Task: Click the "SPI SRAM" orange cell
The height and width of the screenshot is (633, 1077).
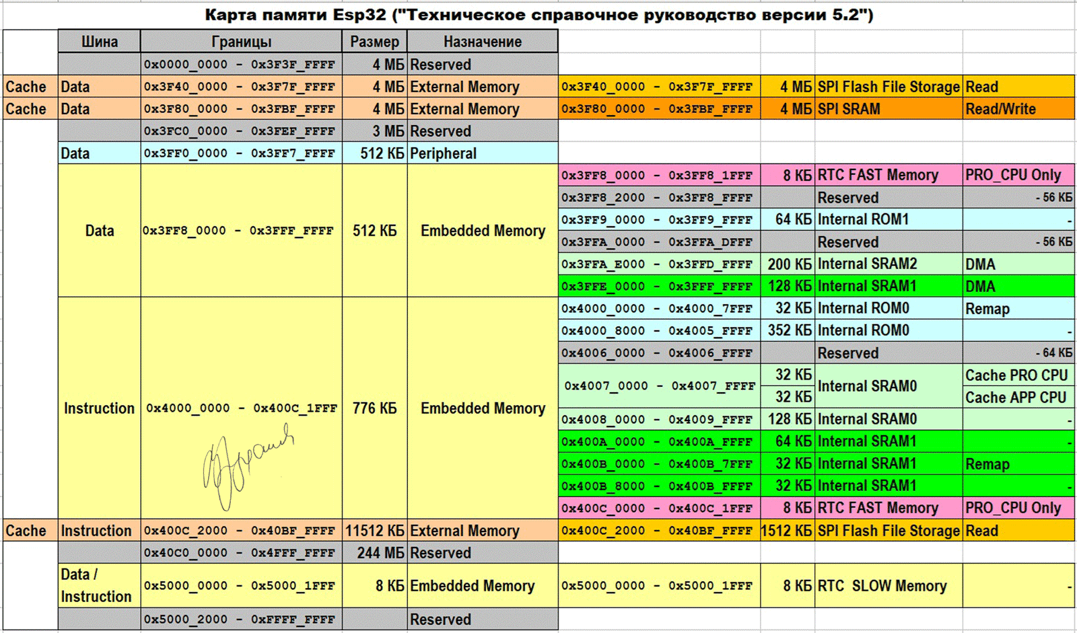Action: pos(888,109)
